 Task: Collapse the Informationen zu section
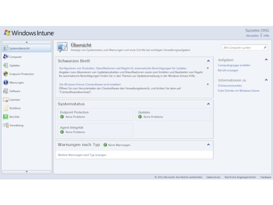coord(266,80)
